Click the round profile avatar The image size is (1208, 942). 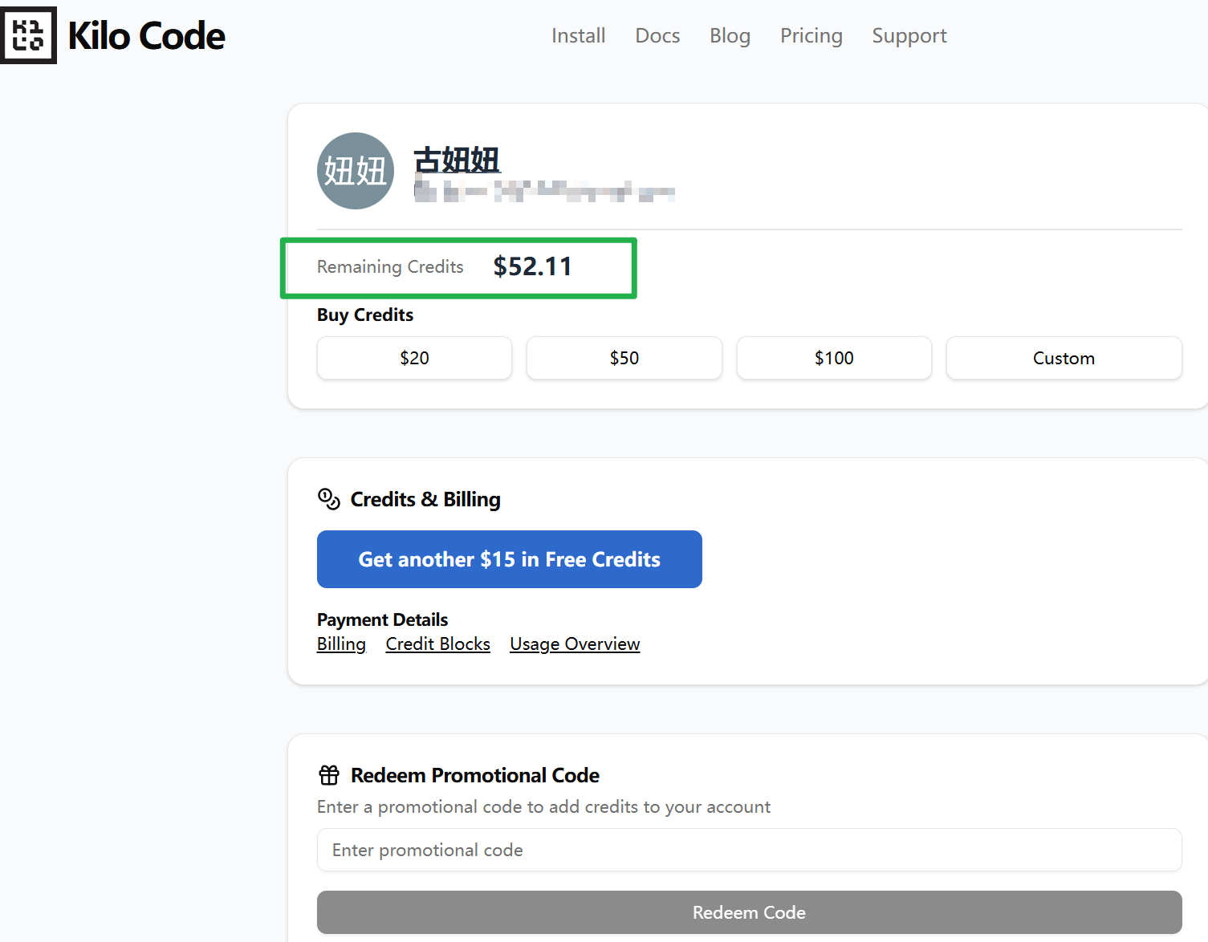356,171
